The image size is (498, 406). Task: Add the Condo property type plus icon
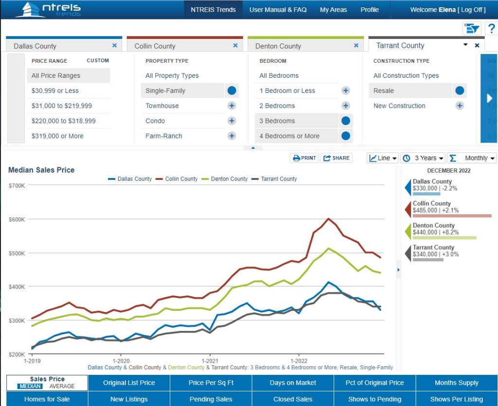click(x=232, y=121)
